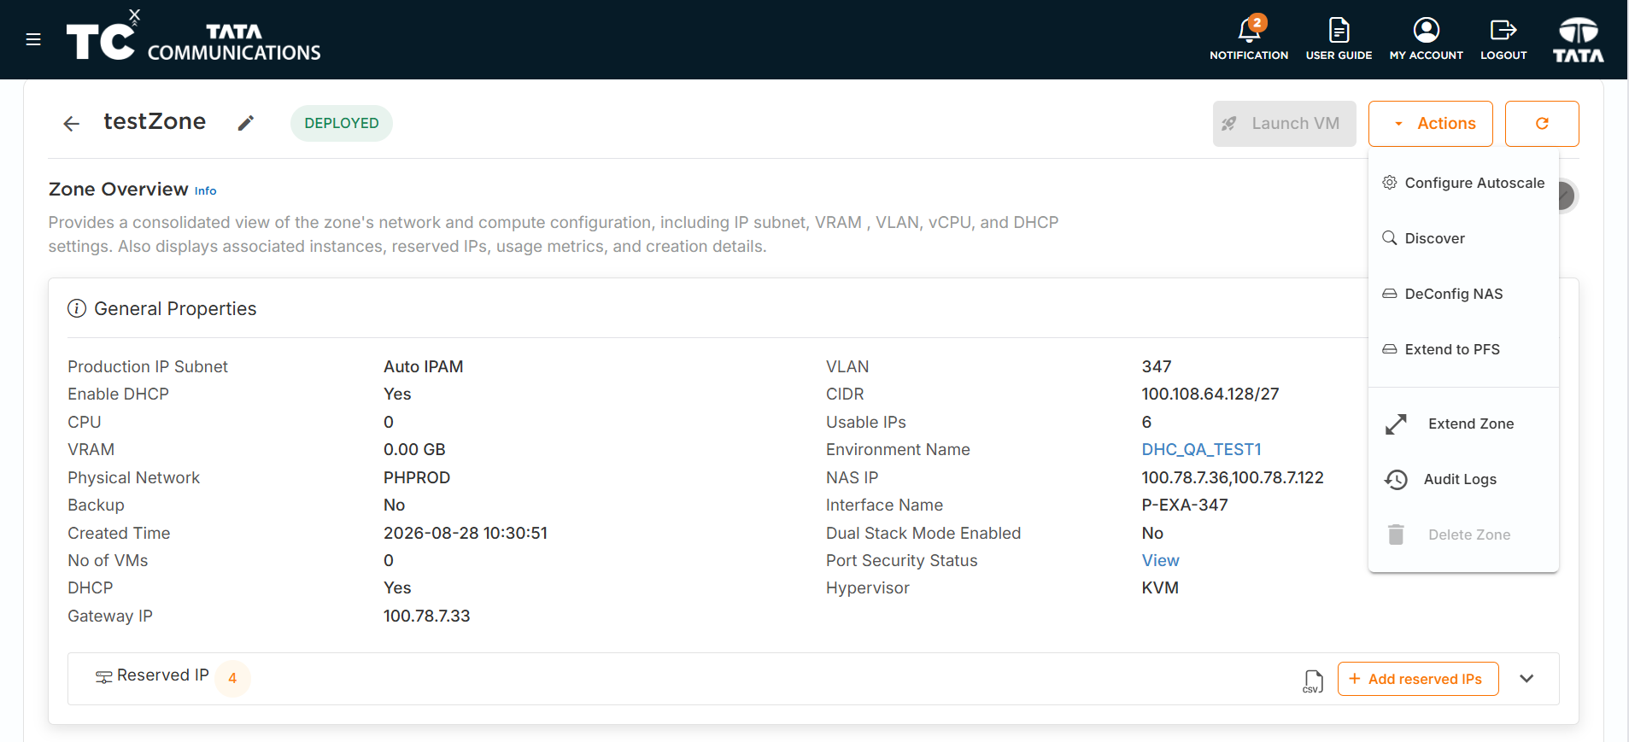The height and width of the screenshot is (742, 1629).
Task: Select the Gateway IP value 100.78.7.33
Action: (427, 616)
